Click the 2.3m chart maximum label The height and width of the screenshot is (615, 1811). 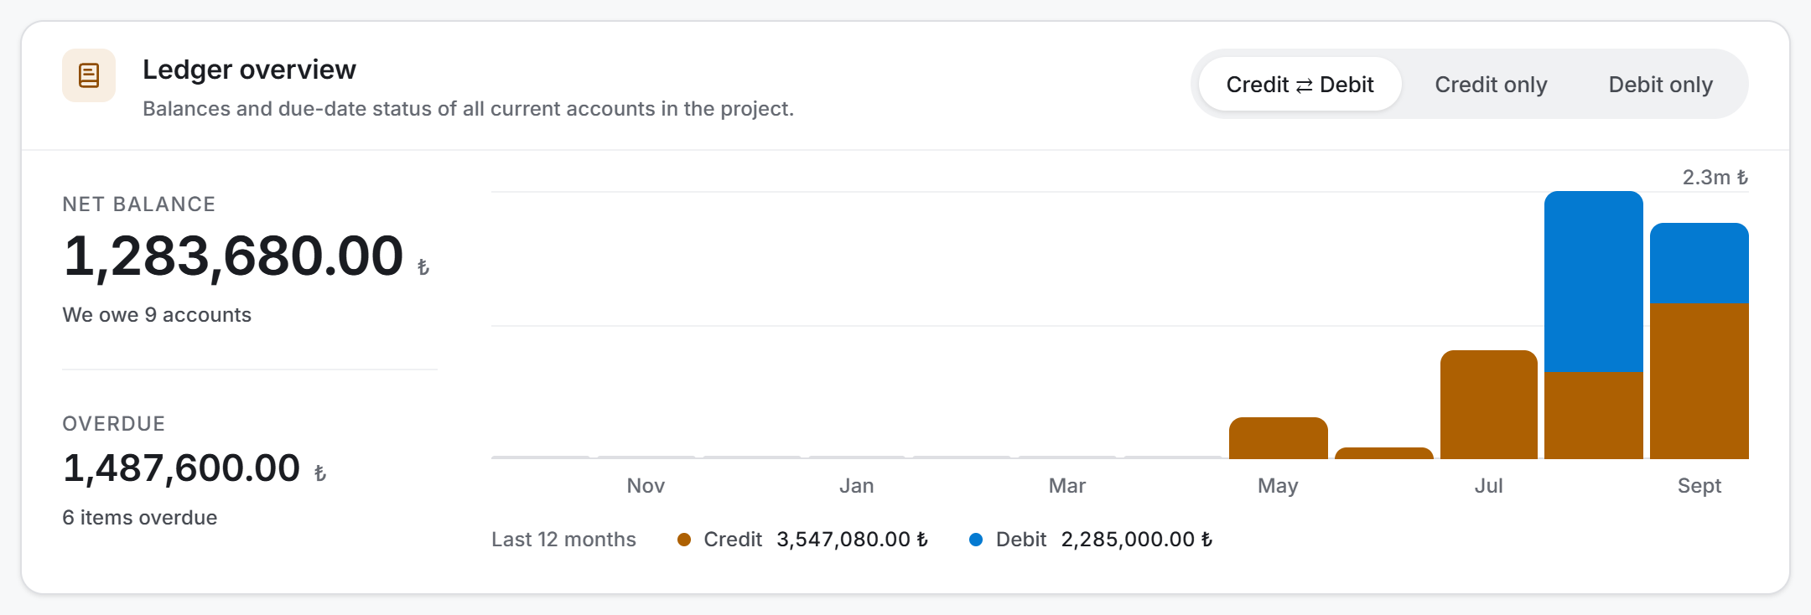click(1715, 178)
